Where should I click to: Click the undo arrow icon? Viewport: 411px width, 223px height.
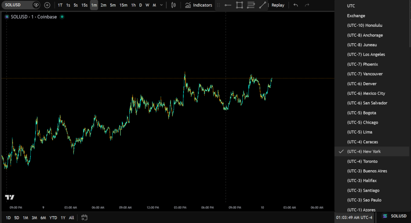296,5
